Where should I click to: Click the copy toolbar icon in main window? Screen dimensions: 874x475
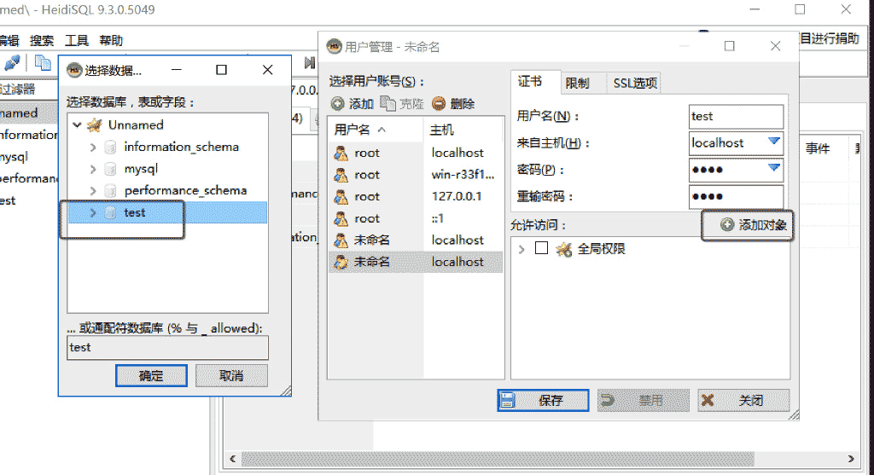[x=43, y=62]
